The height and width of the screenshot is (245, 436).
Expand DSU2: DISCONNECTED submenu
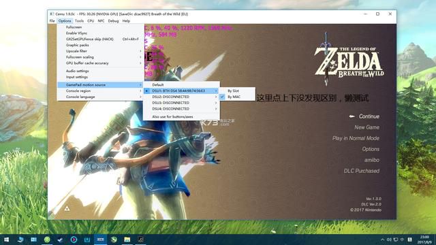click(181, 97)
